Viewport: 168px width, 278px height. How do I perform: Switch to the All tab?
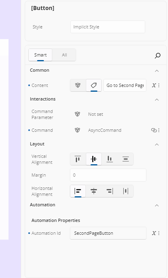tap(64, 55)
